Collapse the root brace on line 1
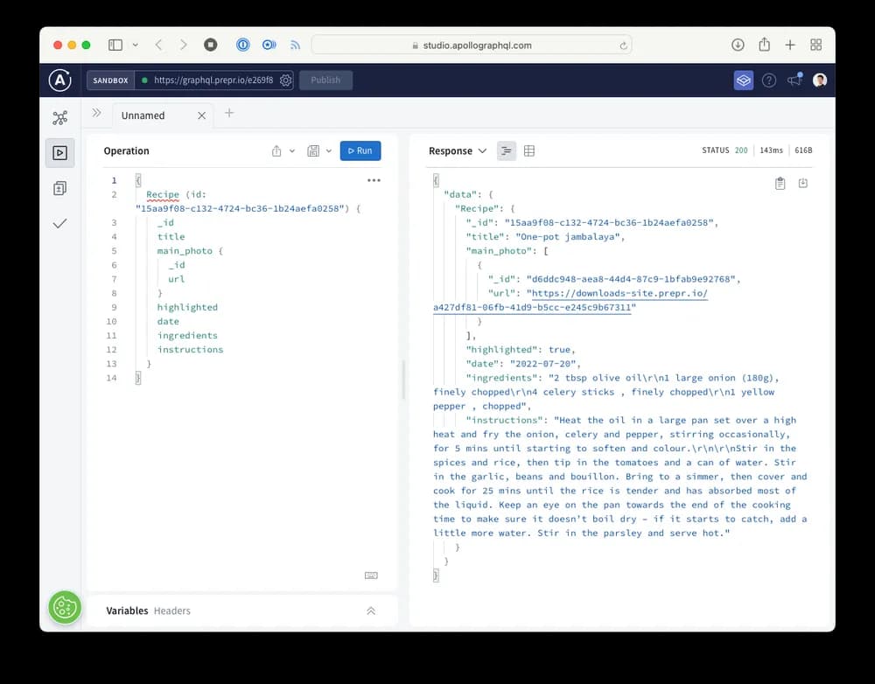The height and width of the screenshot is (684, 875). click(x=138, y=180)
